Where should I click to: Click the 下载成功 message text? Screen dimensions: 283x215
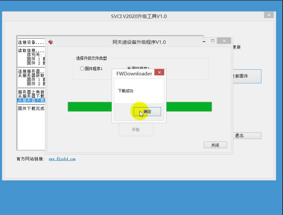tap(126, 91)
